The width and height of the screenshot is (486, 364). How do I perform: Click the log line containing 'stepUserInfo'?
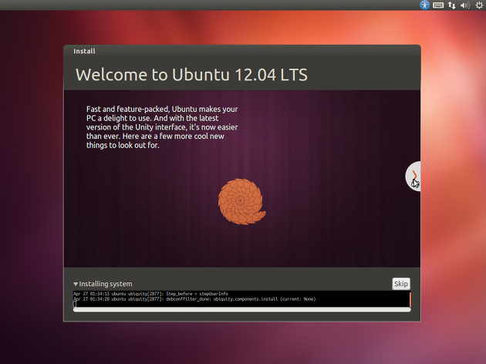150,294
